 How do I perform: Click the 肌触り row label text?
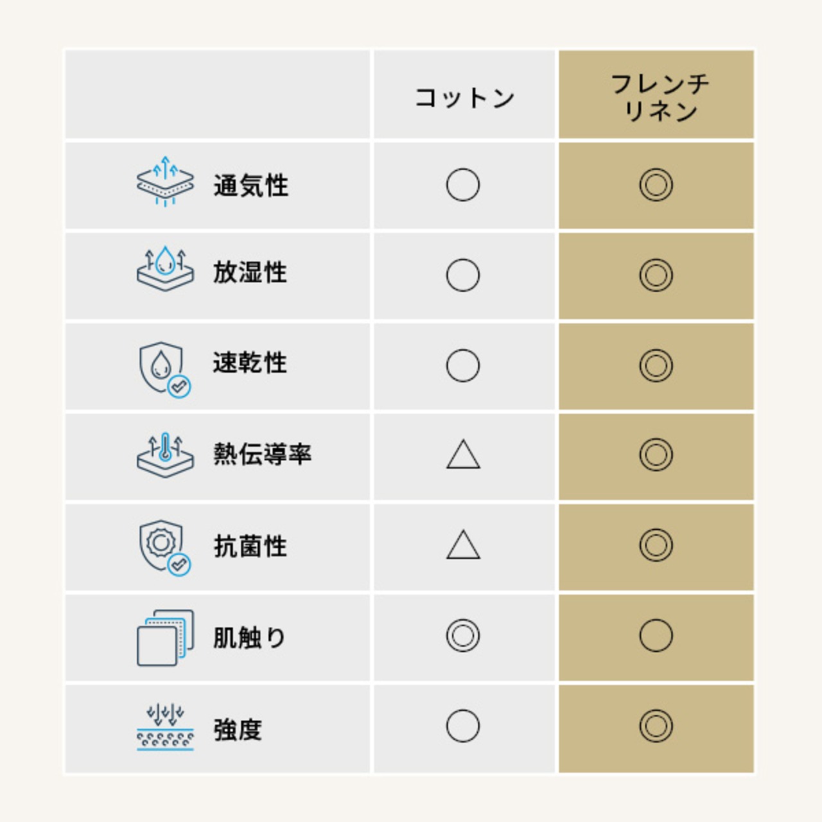249,638
